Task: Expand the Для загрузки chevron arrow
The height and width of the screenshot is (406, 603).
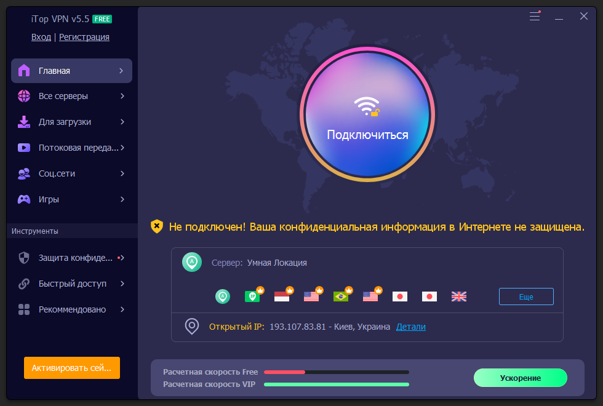Action: coord(122,122)
